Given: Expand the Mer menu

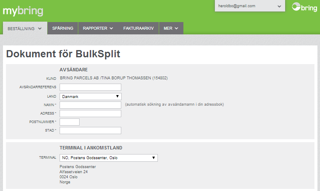Looking at the screenshot, I should [171, 28].
